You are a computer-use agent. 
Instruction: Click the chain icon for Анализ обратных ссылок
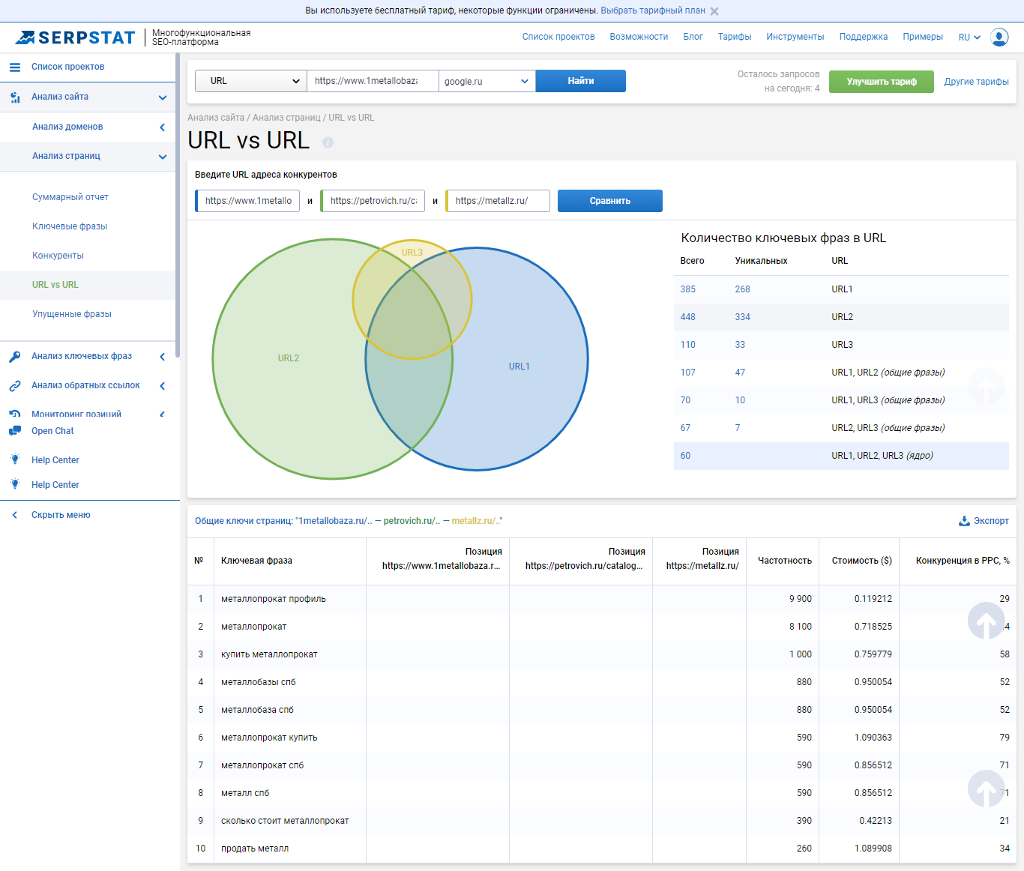click(15, 386)
